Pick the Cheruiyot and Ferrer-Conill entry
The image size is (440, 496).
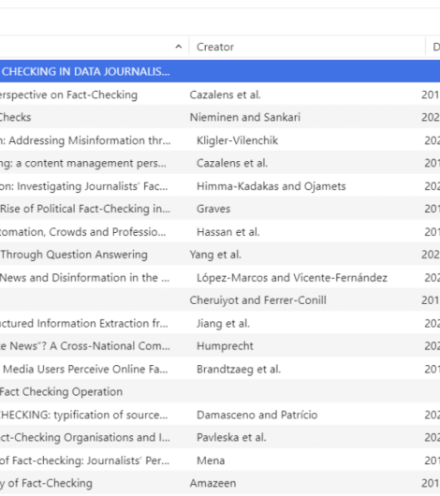coord(220,300)
